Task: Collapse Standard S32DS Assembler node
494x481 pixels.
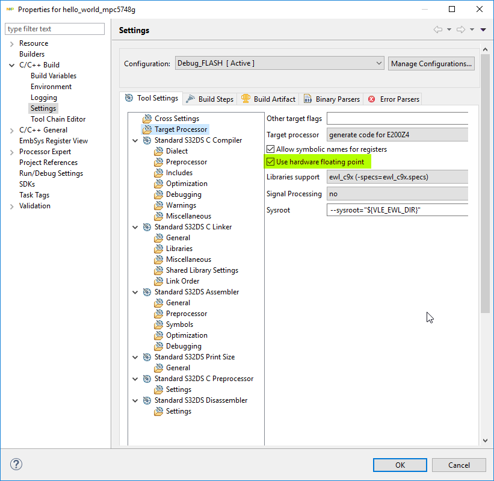Action: click(135, 292)
